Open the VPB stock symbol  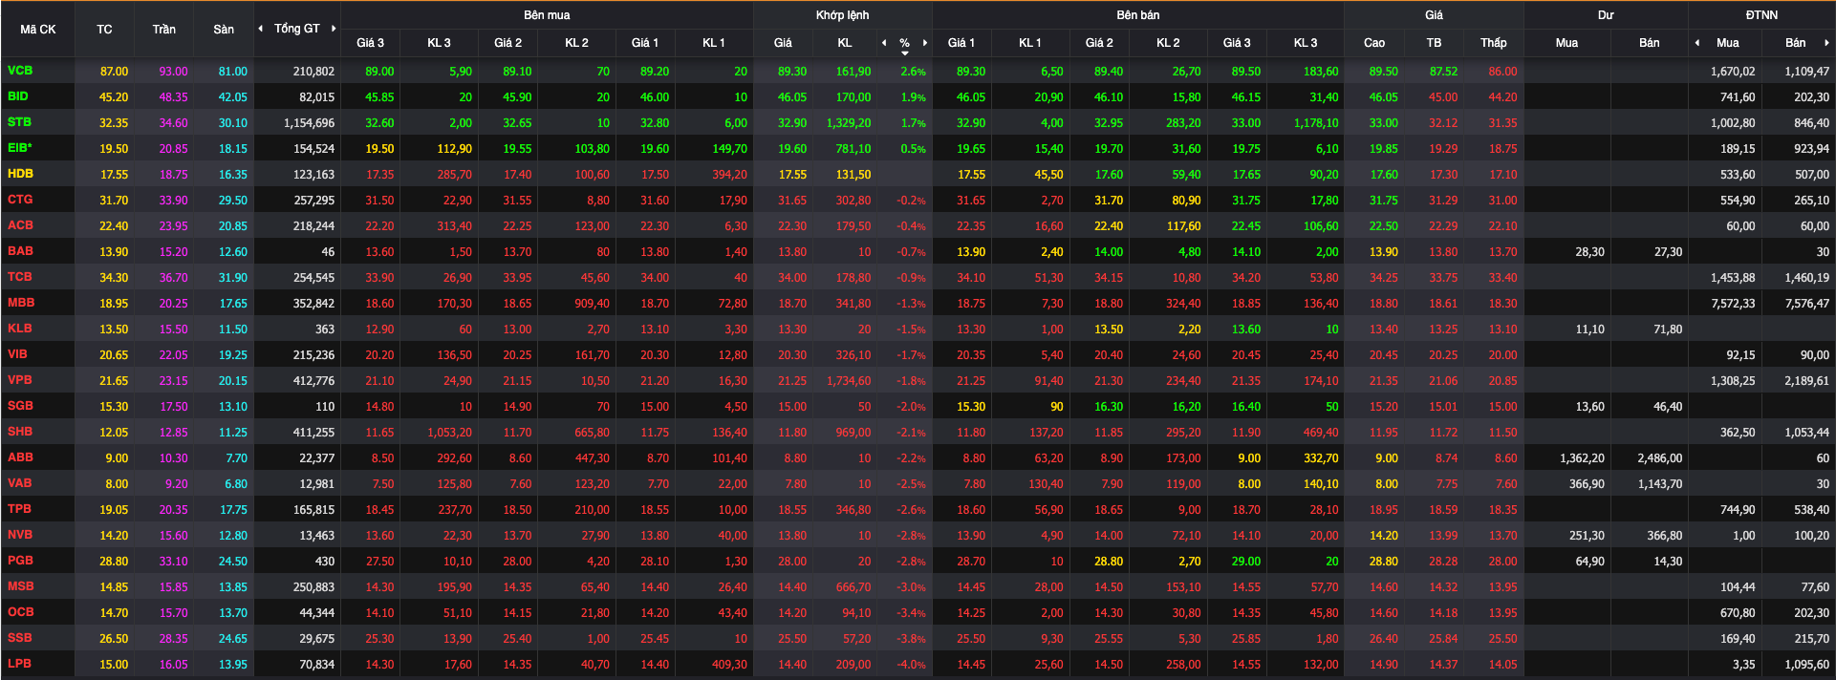[20, 380]
